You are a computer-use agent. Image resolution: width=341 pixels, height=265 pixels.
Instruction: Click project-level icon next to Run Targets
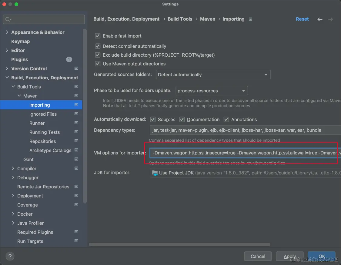click(x=76, y=241)
